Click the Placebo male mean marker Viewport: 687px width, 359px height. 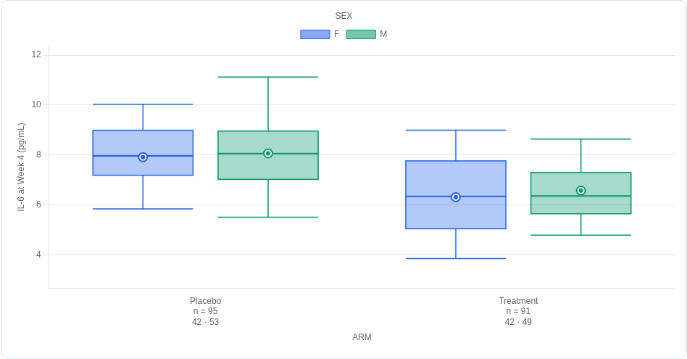point(268,154)
